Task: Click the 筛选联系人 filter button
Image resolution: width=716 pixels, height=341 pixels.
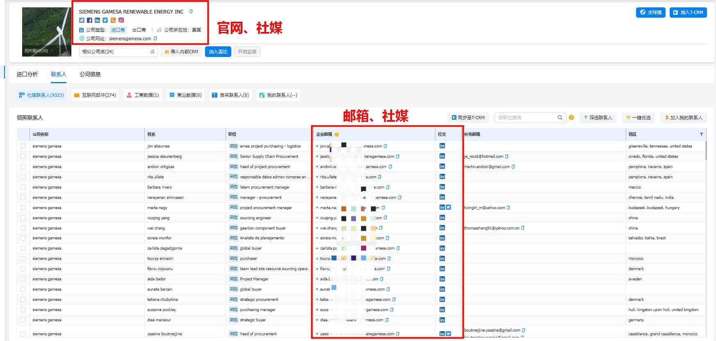Action: pyautogui.click(x=598, y=118)
